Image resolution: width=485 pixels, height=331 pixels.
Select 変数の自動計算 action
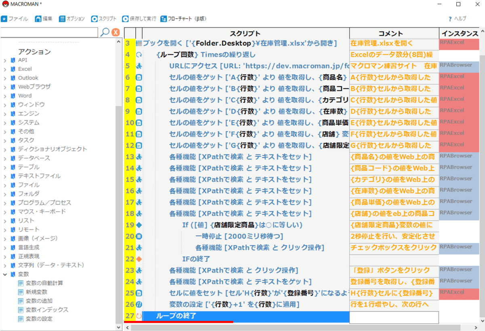[44, 283]
